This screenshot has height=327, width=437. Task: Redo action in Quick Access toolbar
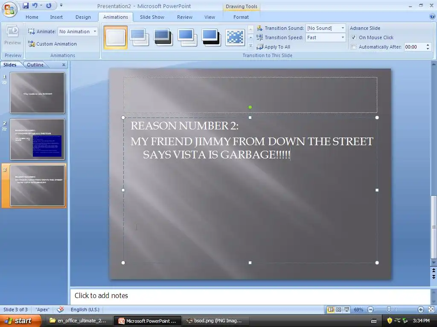coord(49,6)
